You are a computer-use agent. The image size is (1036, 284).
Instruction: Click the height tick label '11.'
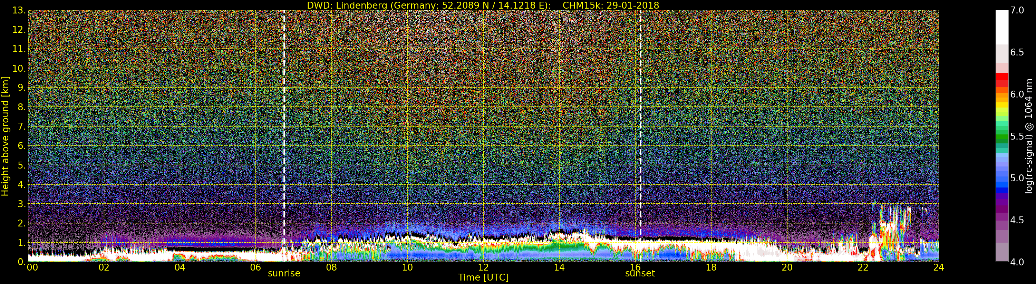pos(19,49)
